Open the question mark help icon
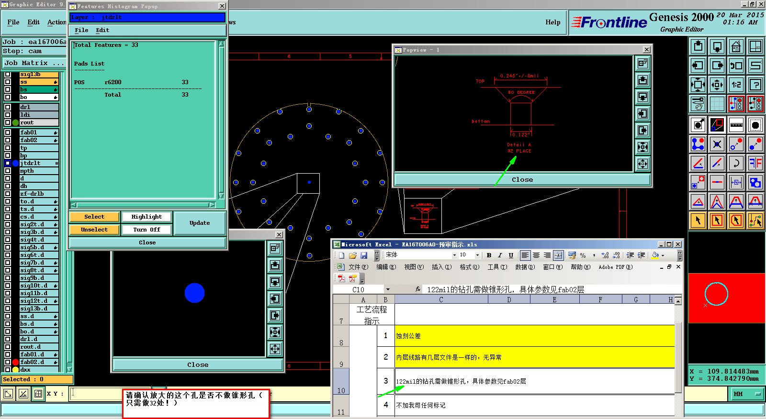The image size is (766, 419). (755, 85)
